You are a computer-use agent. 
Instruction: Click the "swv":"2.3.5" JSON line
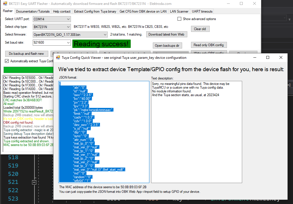(x=83, y=95)
